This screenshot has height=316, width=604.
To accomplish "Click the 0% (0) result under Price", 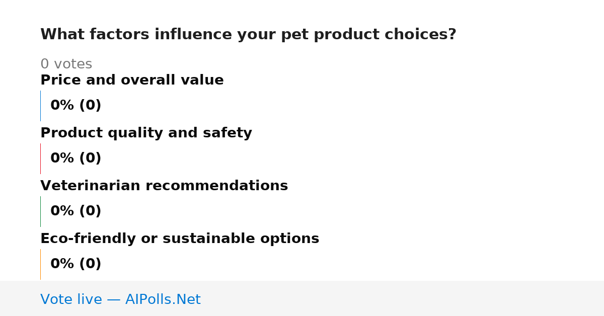I will 76,106.
